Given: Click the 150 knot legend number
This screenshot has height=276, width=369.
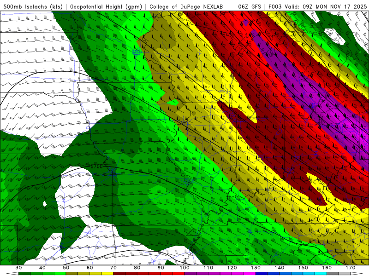Looking at the screenshot, I should 303,268.
